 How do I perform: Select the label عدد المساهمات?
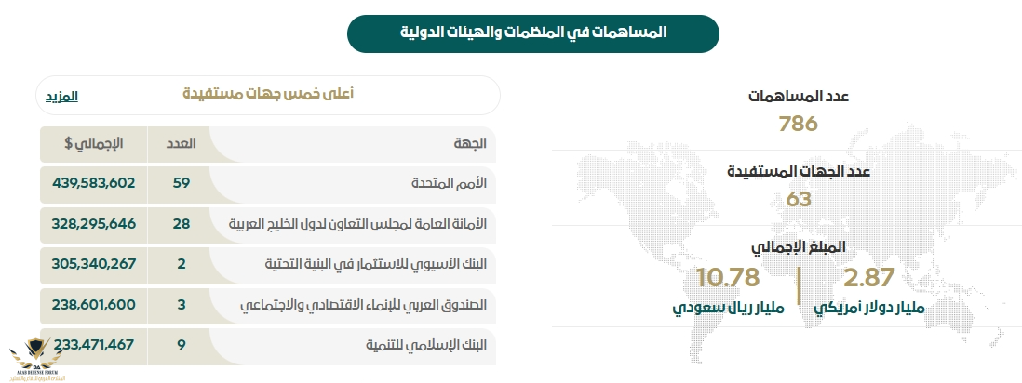pos(799,97)
